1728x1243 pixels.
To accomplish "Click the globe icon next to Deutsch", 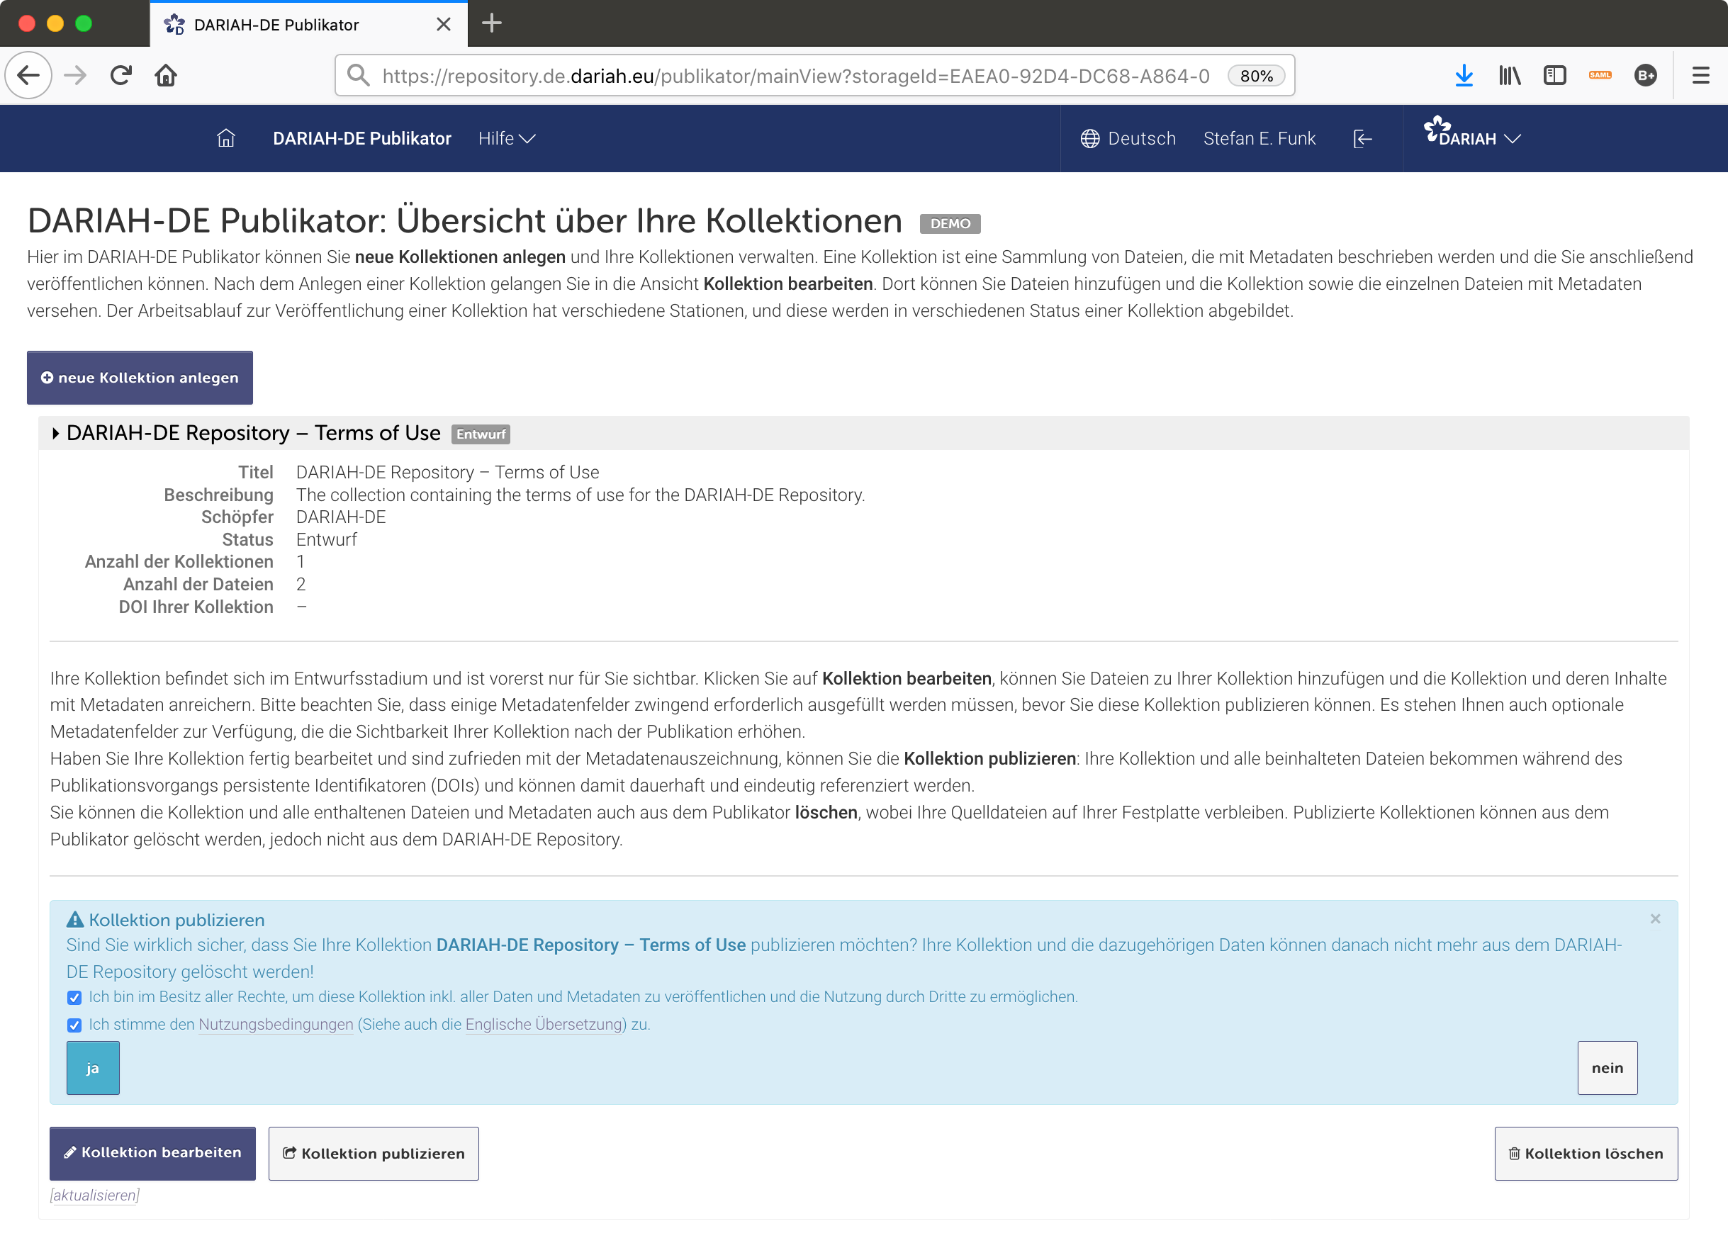I will tap(1089, 138).
